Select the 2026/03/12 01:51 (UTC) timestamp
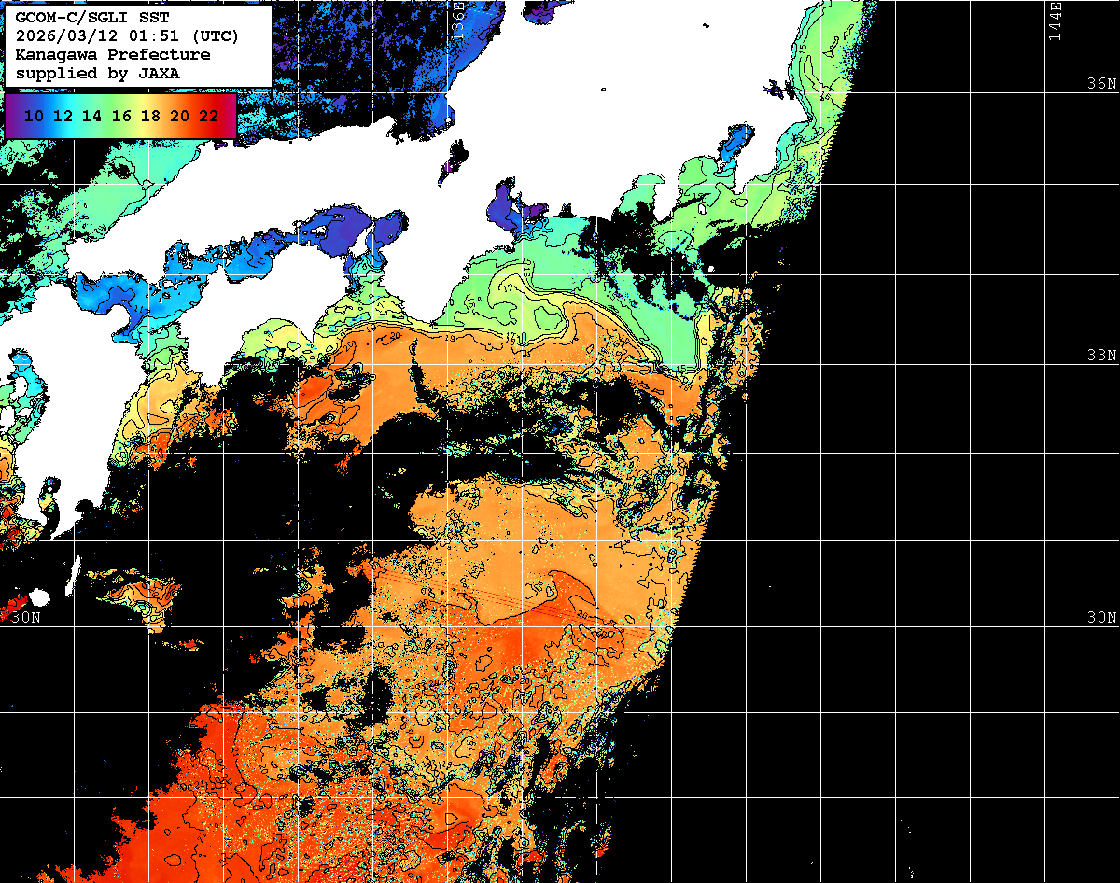The image size is (1120, 883). [127, 36]
